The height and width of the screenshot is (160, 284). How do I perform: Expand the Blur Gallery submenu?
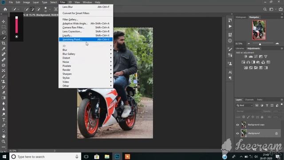tap(86, 54)
